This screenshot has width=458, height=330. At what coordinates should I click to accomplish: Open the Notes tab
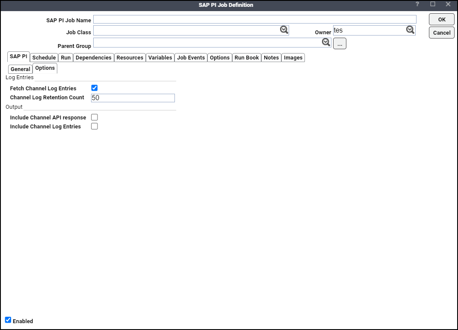coord(272,58)
